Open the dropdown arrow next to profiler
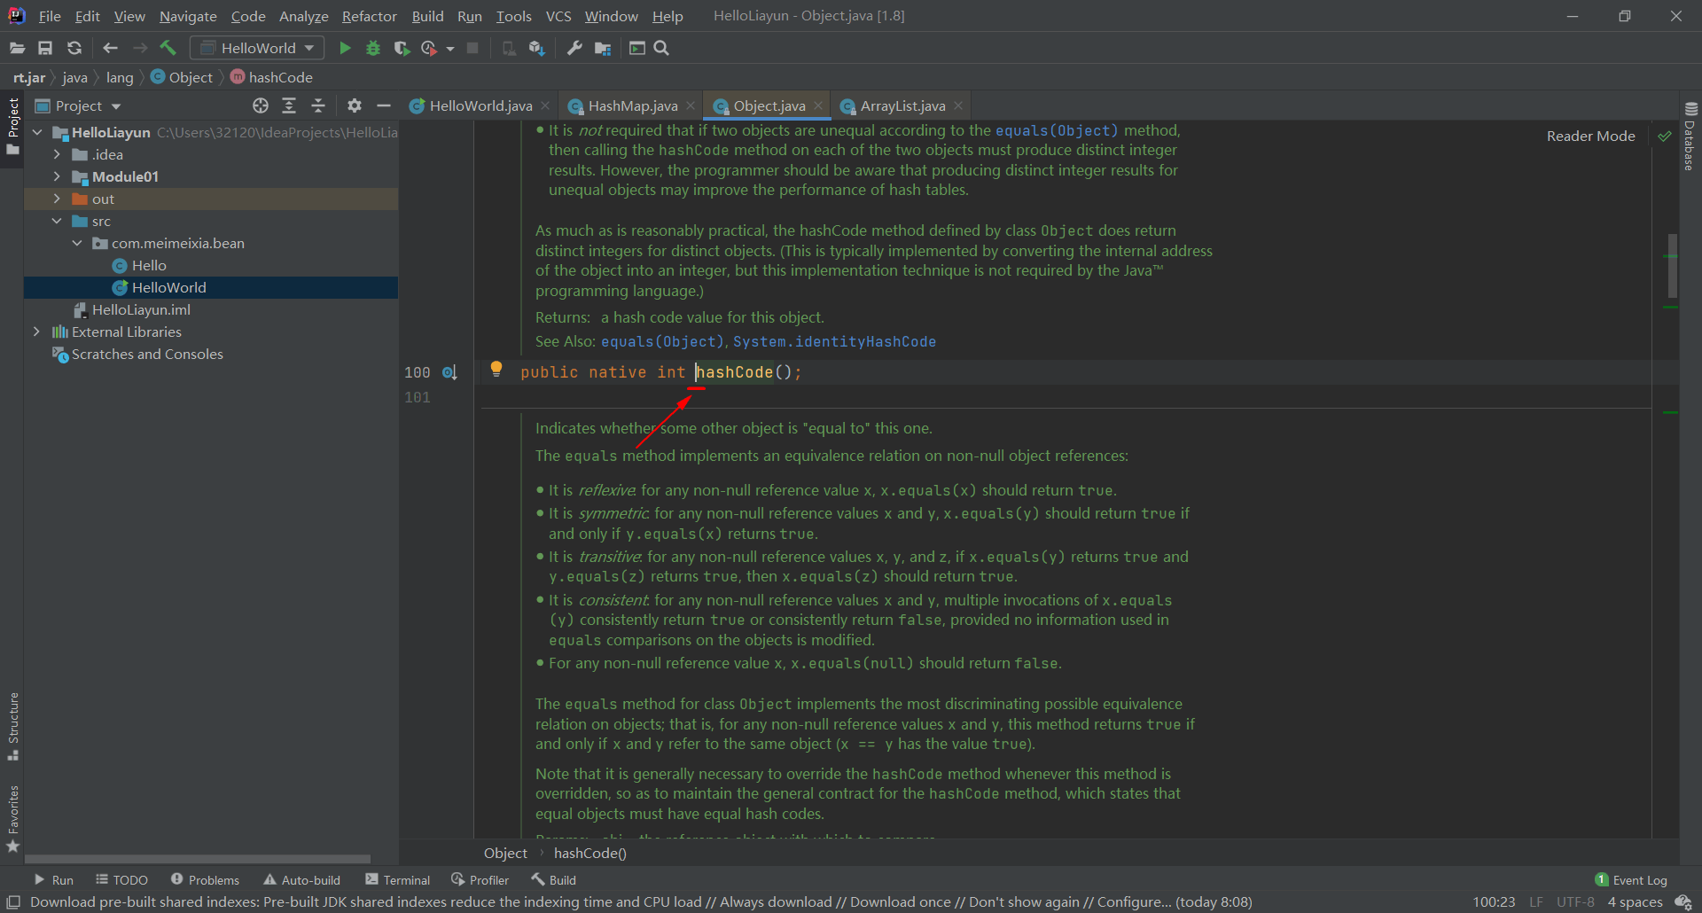1702x913 pixels. pyautogui.click(x=450, y=49)
